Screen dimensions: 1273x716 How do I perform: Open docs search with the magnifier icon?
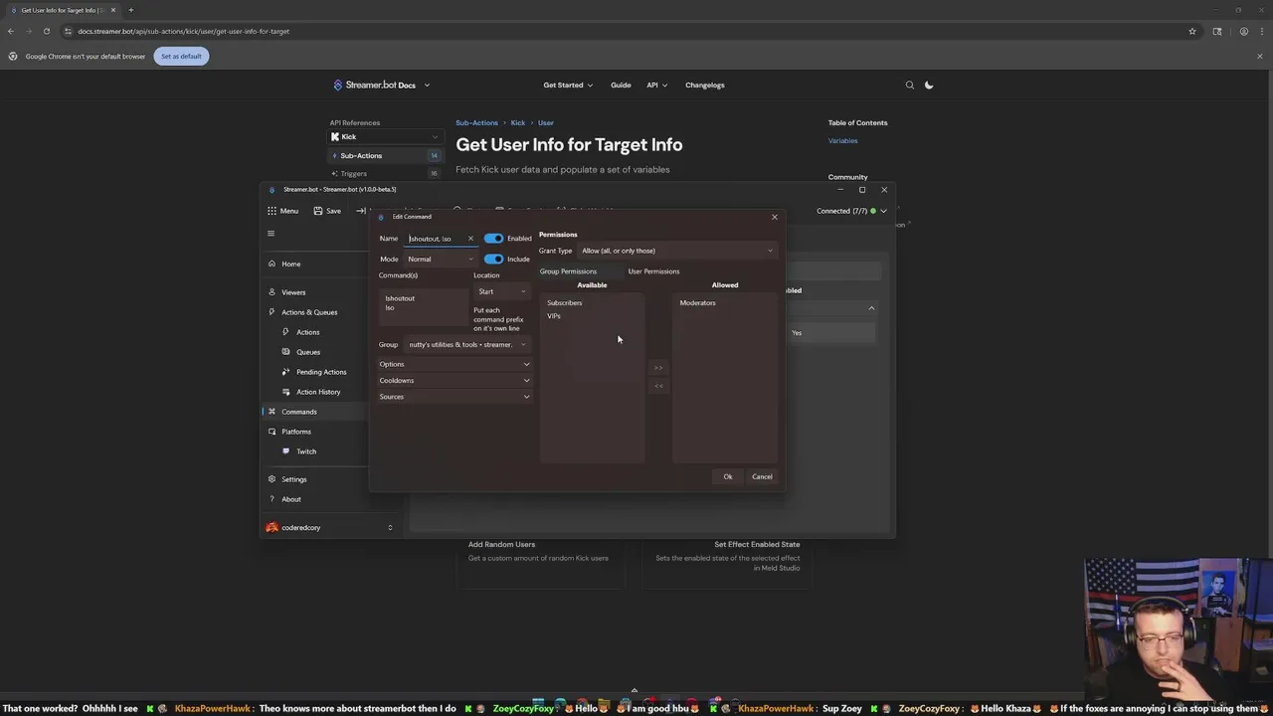[x=909, y=86]
